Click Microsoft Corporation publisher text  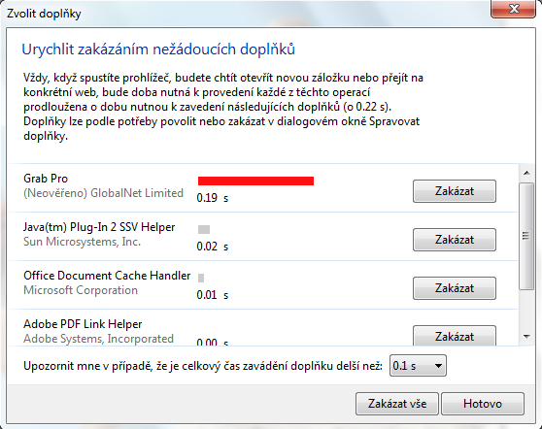click(x=81, y=290)
